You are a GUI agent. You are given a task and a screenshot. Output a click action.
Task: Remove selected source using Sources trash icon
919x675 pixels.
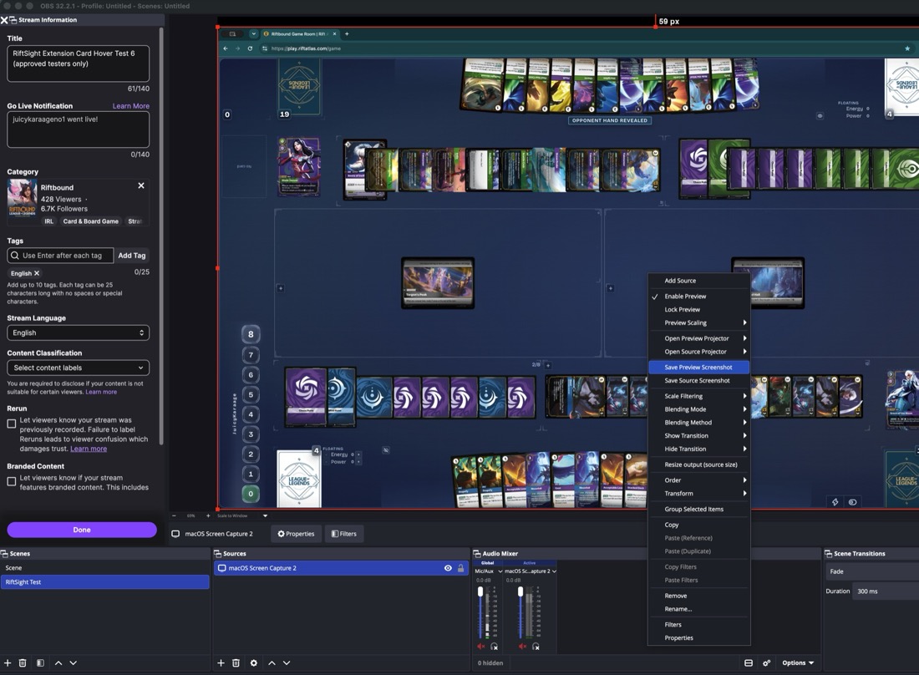[x=236, y=662]
